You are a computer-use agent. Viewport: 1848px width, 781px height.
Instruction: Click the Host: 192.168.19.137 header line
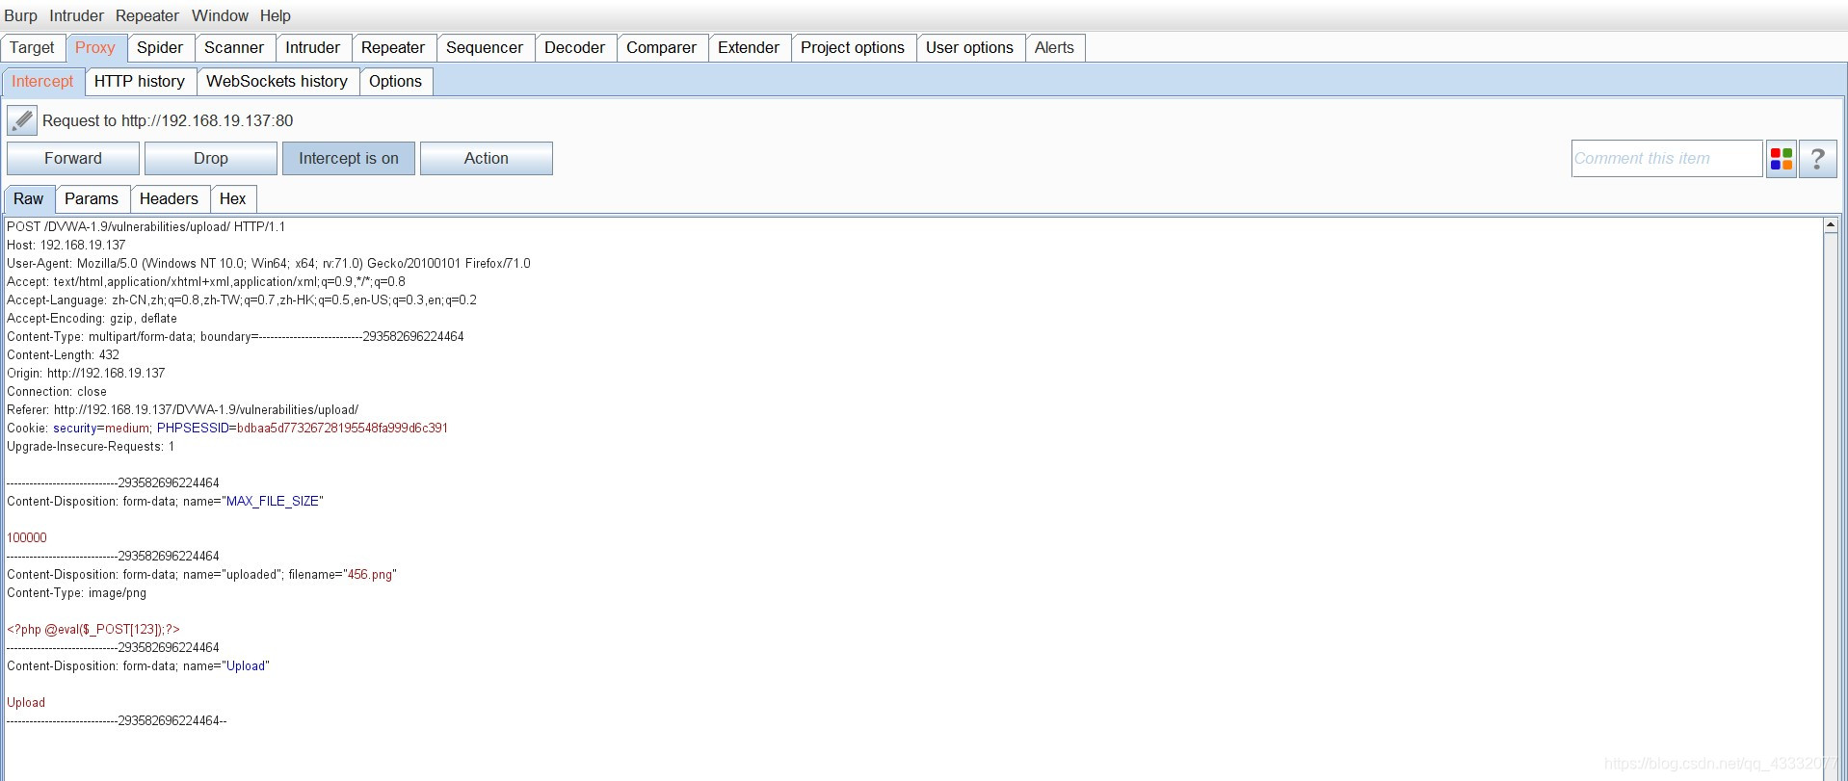(x=66, y=246)
